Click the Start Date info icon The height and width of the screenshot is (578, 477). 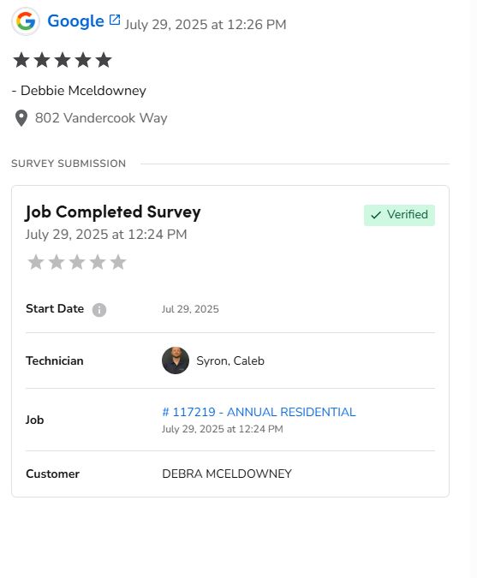99,310
